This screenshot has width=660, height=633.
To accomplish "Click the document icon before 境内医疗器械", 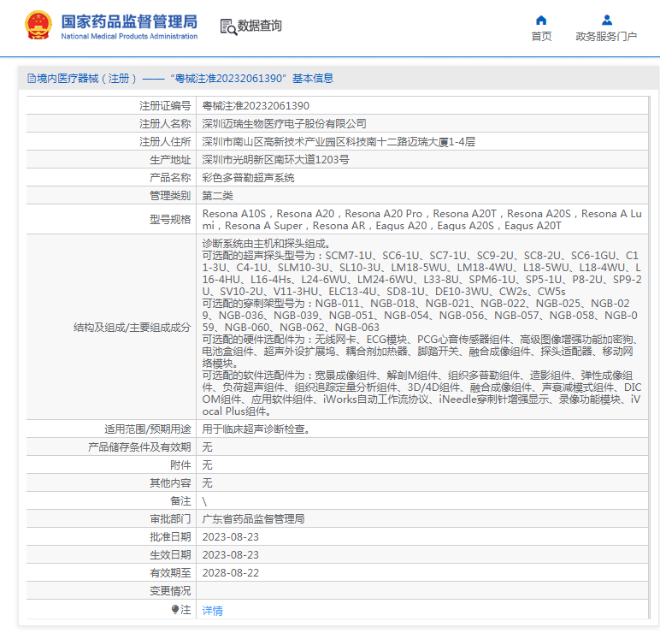I will coord(32,79).
